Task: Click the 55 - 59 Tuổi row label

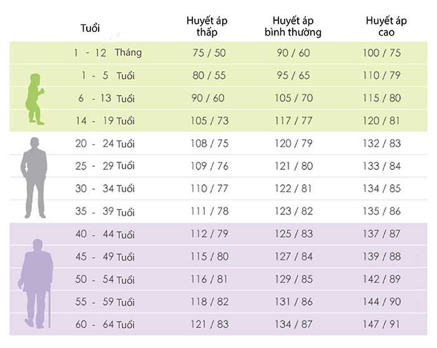Action: (105, 302)
